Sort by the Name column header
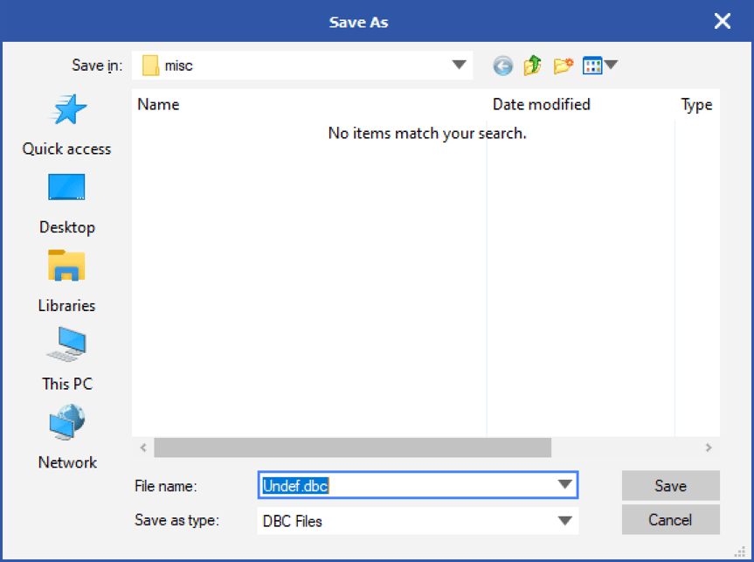Viewport: 754px width, 562px height. [159, 105]
